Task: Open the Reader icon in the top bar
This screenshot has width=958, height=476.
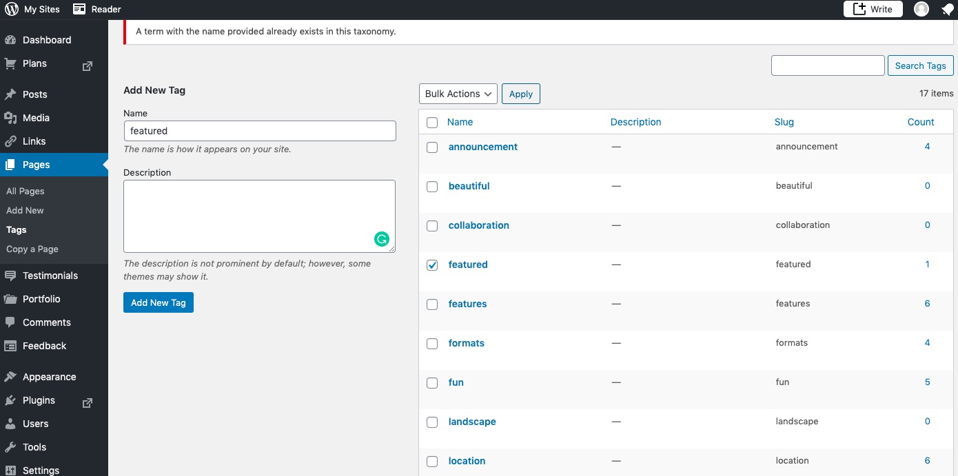Action: coord(79,9)
